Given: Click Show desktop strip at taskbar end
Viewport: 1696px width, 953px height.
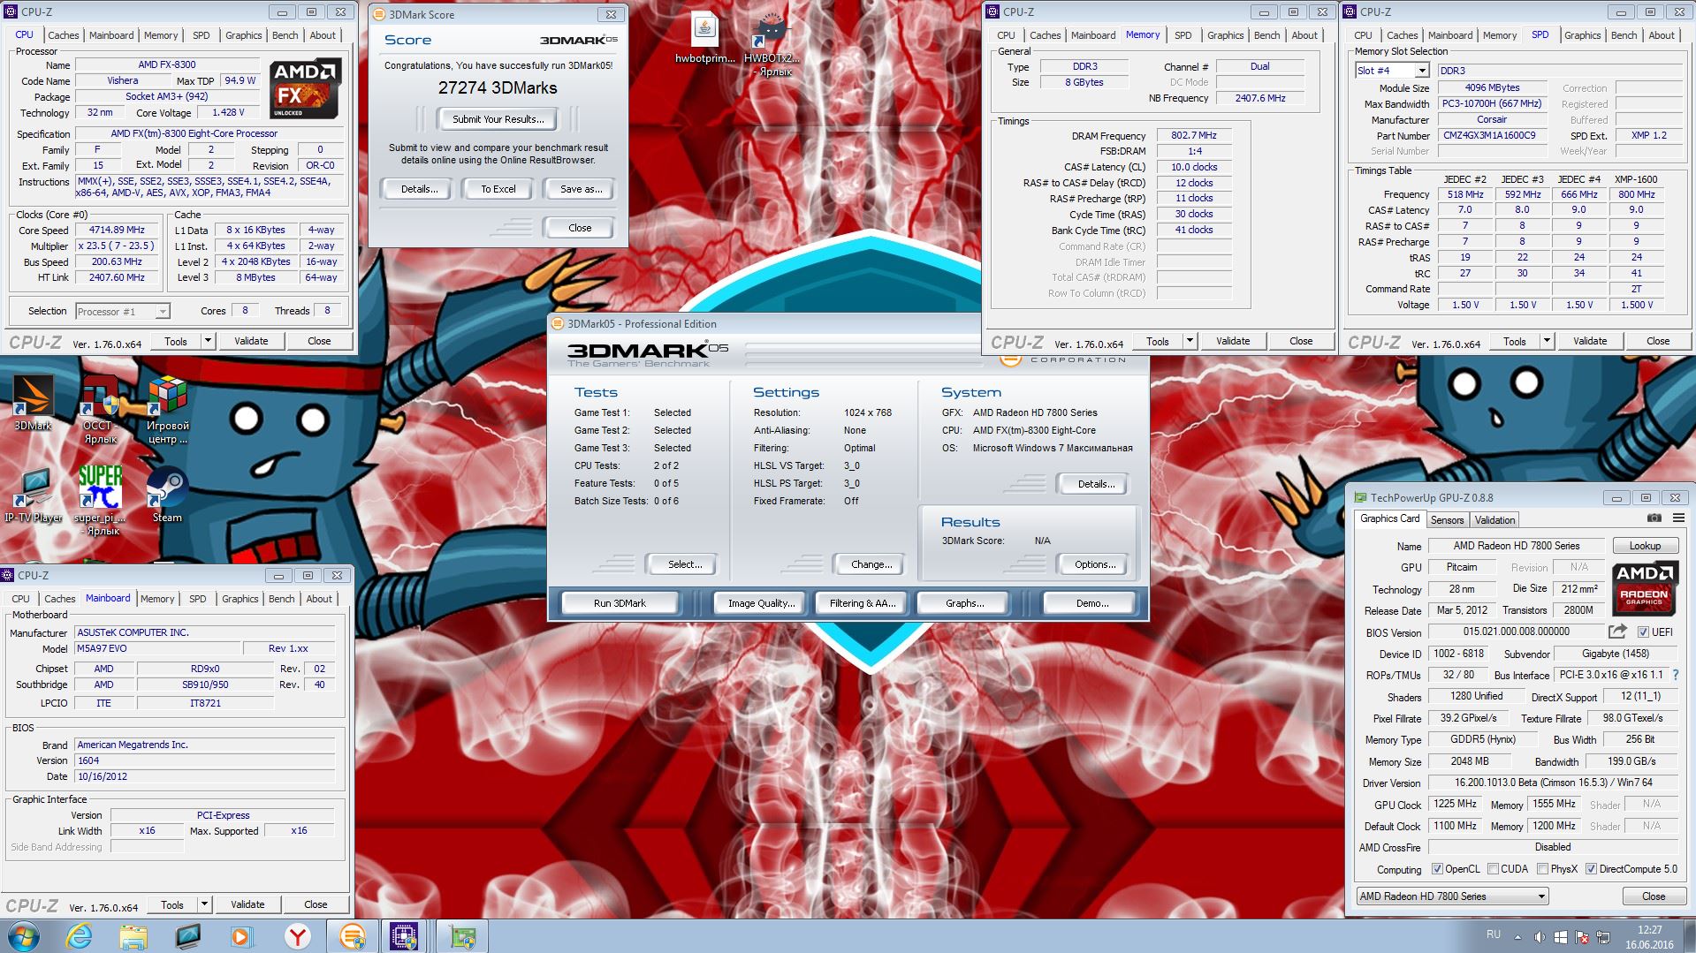Looking at the screenshot, I should coord(1689,935).
